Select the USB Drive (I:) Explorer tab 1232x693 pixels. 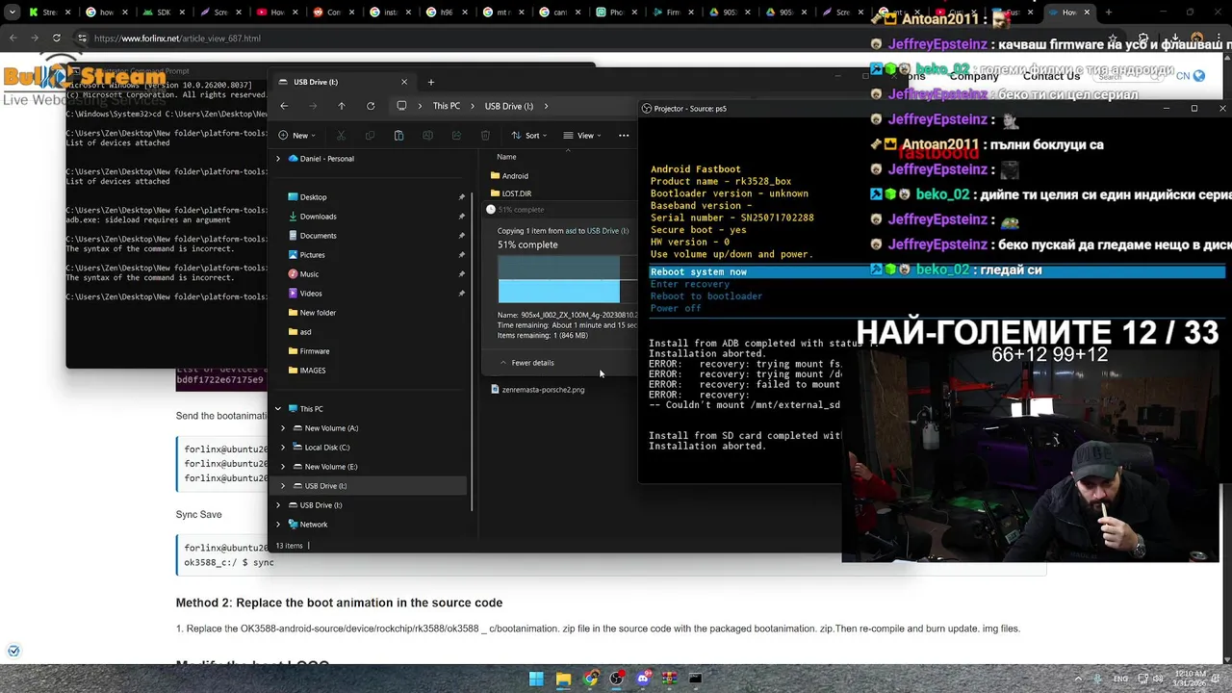[x=342, y=82]
